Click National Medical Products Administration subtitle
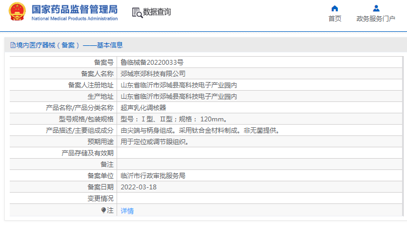 (x=74, y=19)
